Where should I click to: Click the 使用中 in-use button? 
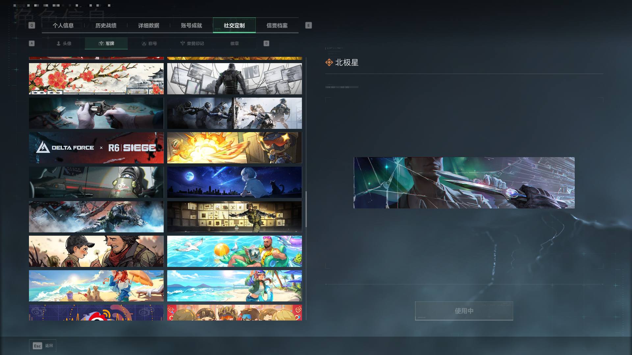coord(464,311)
